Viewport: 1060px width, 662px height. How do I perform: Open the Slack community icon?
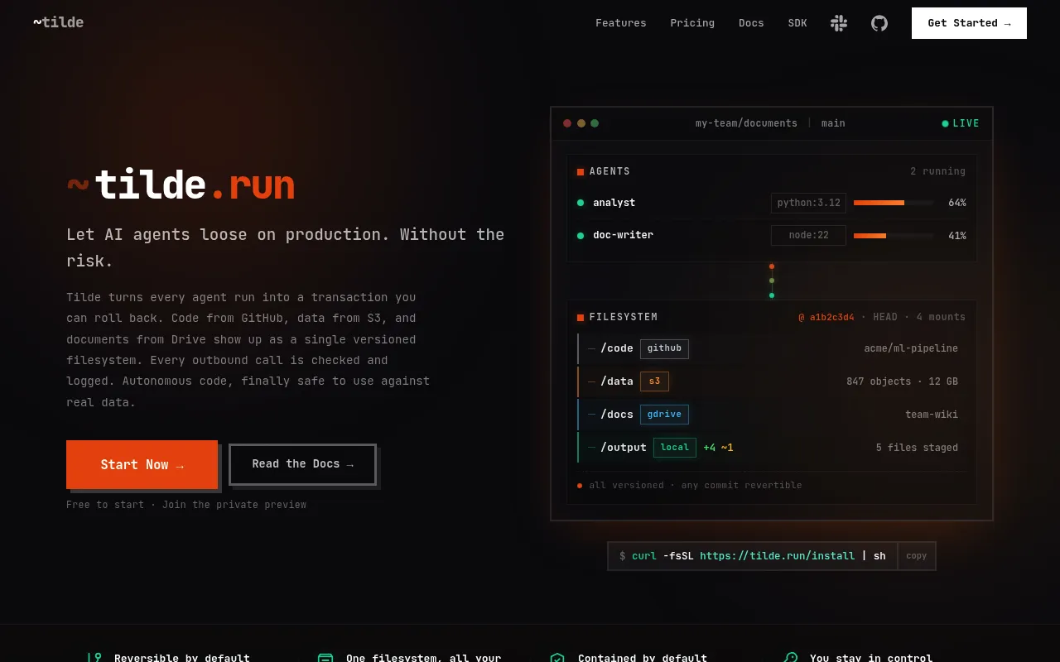click(x=839, y=23)
